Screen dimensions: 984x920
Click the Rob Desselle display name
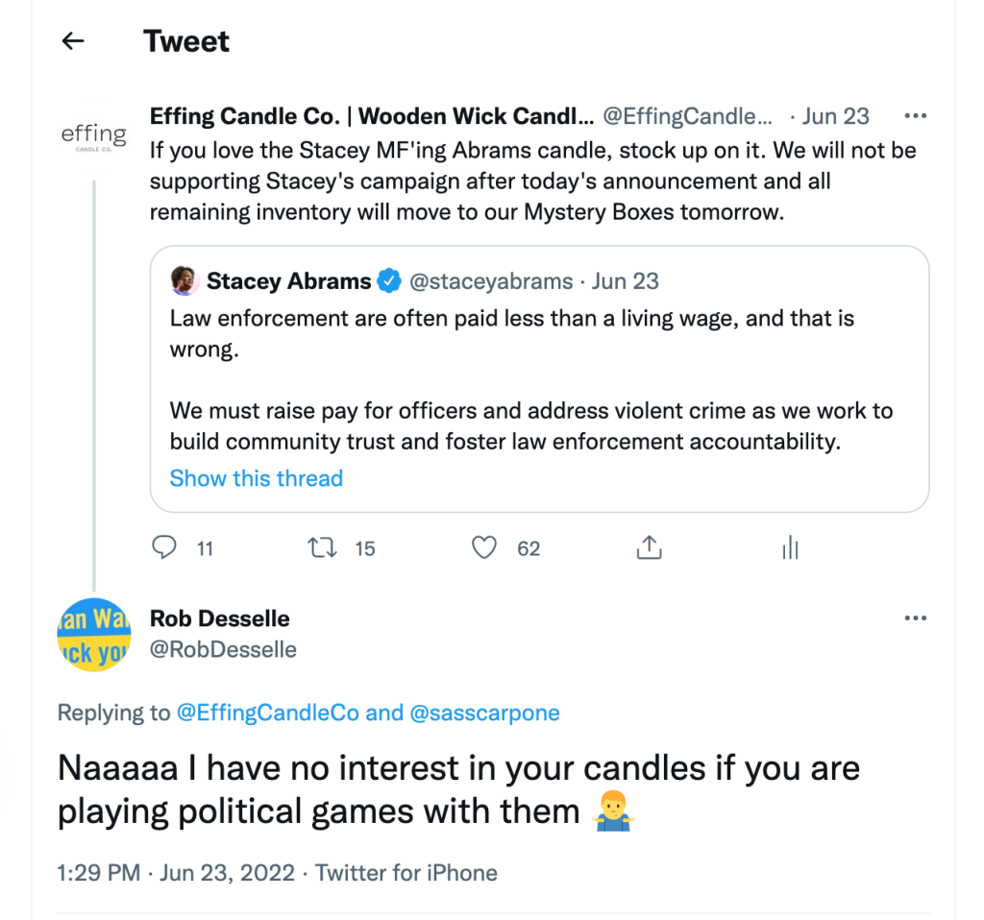pos(219,618)
